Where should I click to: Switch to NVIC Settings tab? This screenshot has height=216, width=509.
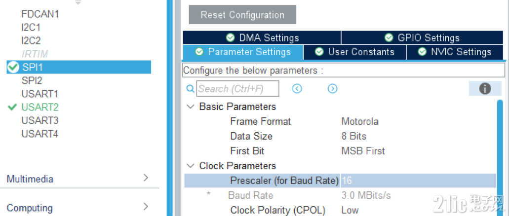tap(455, 52)
